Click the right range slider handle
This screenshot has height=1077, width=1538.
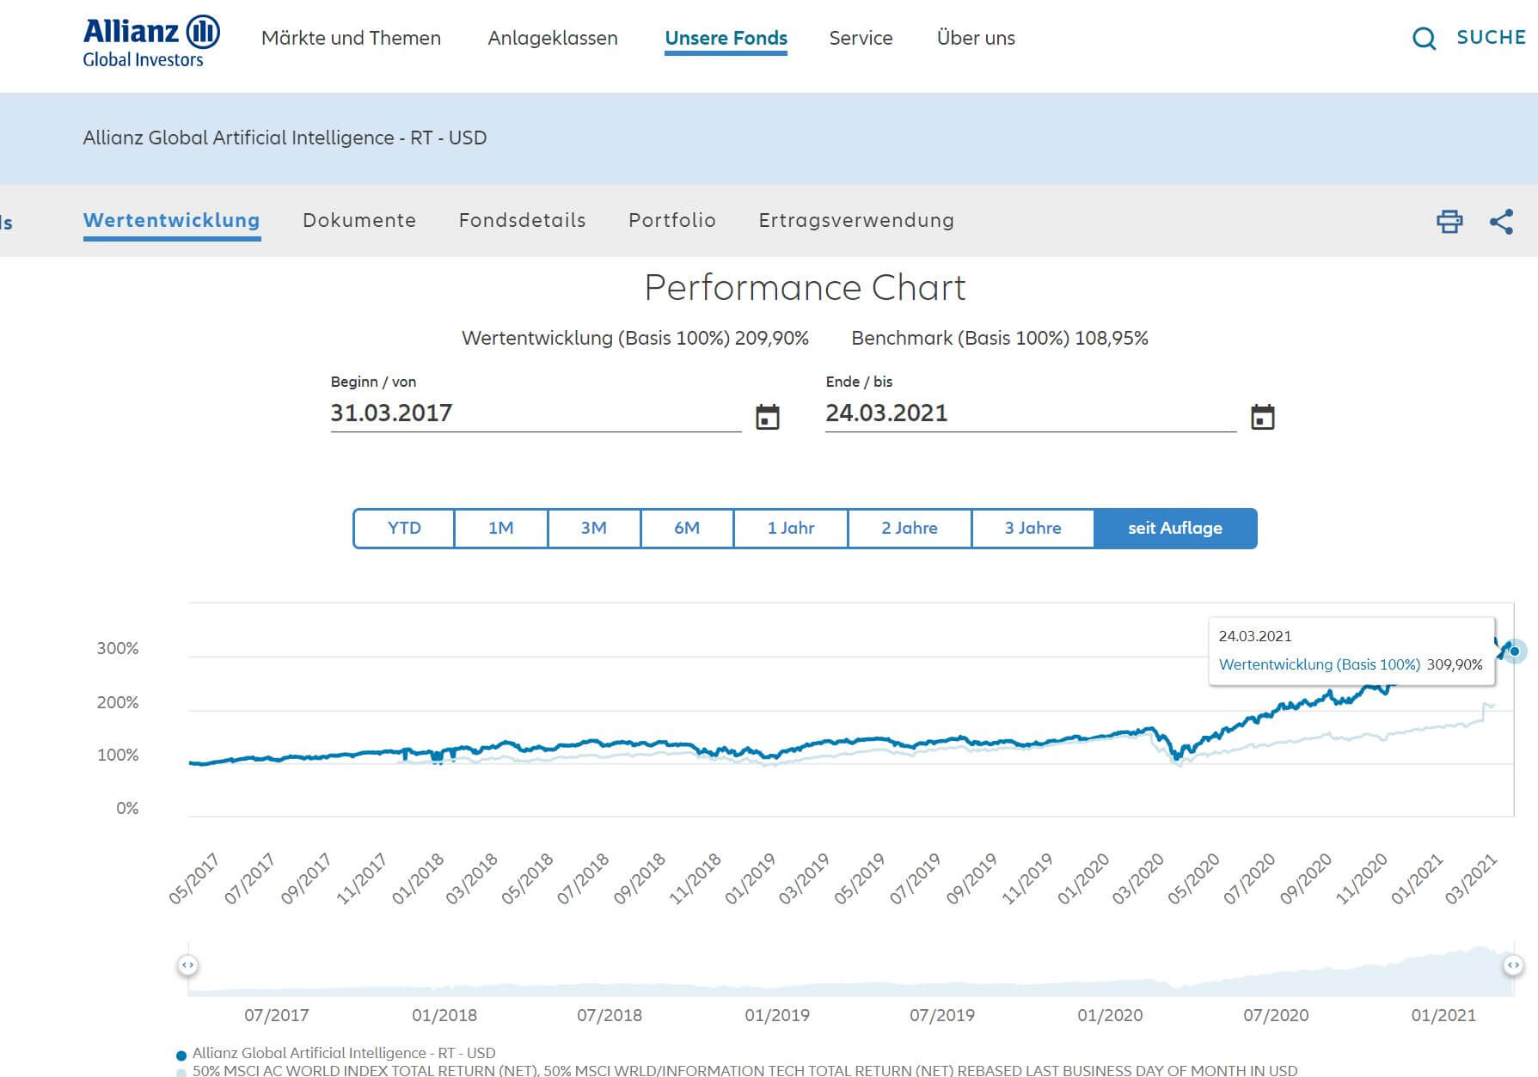(1513, 965)
